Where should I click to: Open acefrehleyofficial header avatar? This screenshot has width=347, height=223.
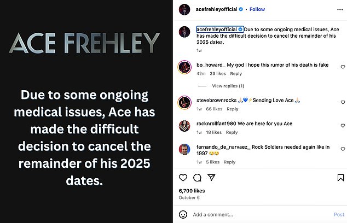[x=184, y=9]
